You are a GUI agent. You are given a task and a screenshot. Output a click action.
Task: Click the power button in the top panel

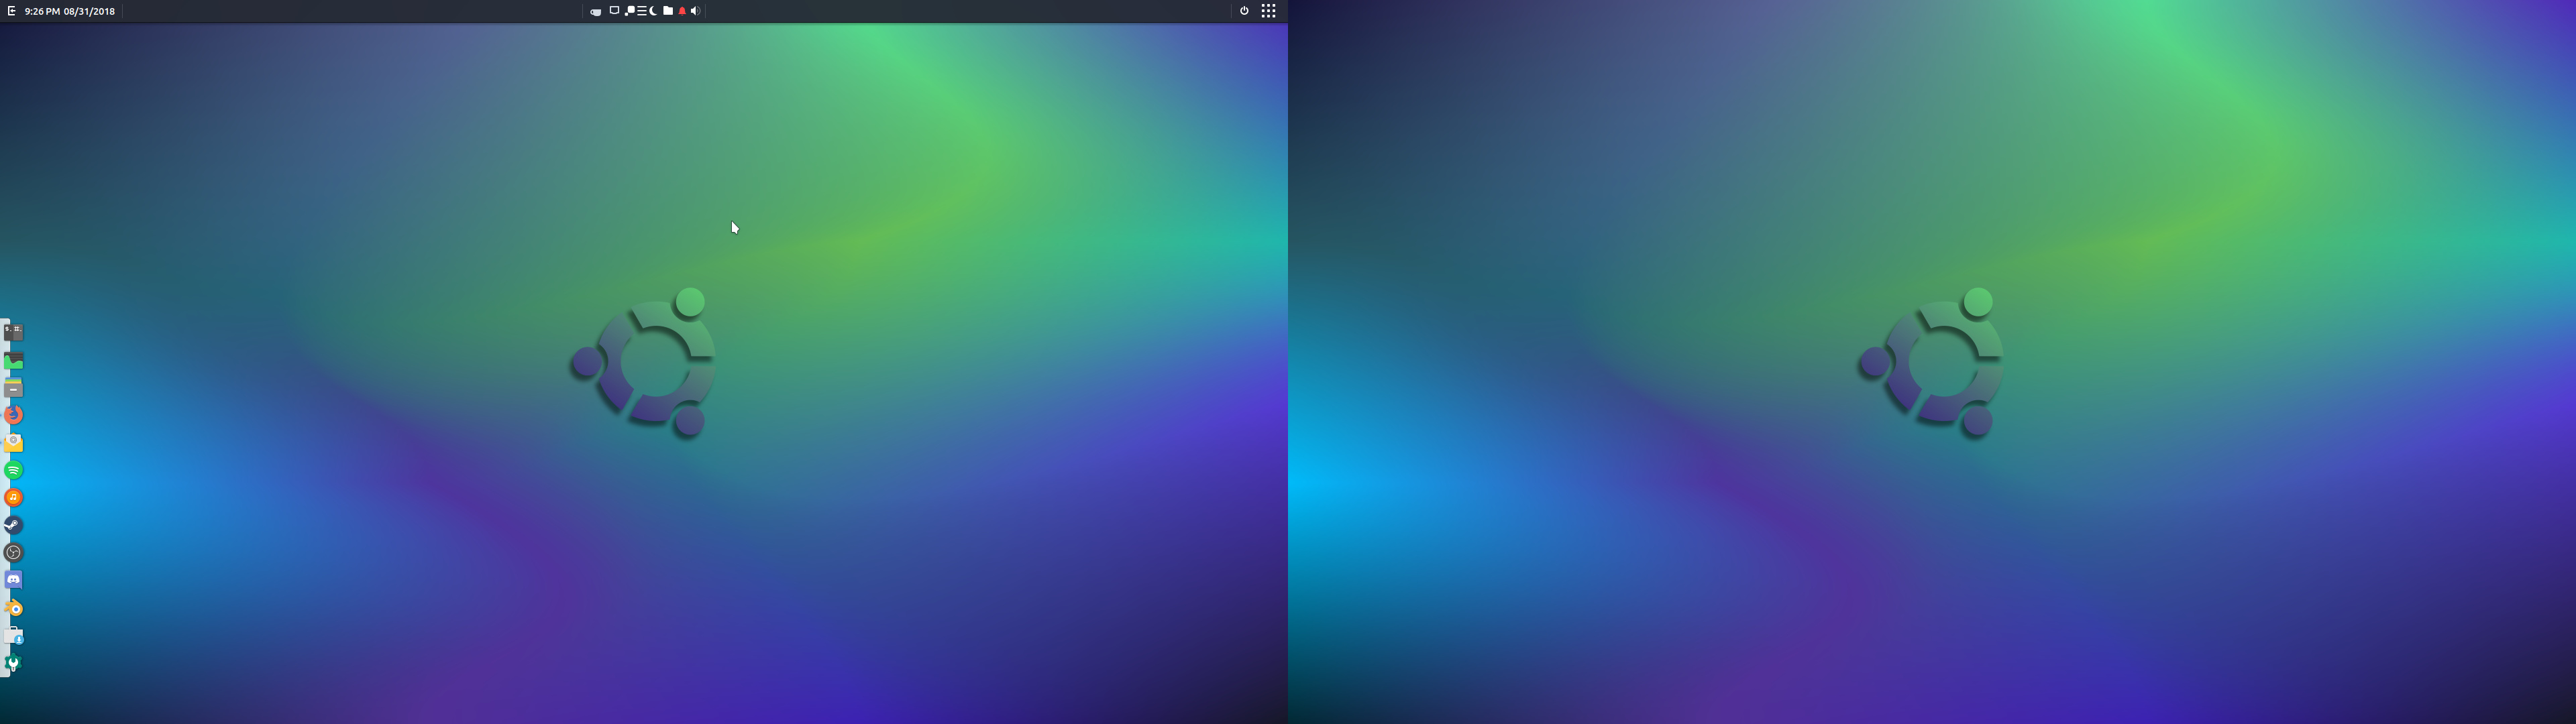tap(1243, 11)
